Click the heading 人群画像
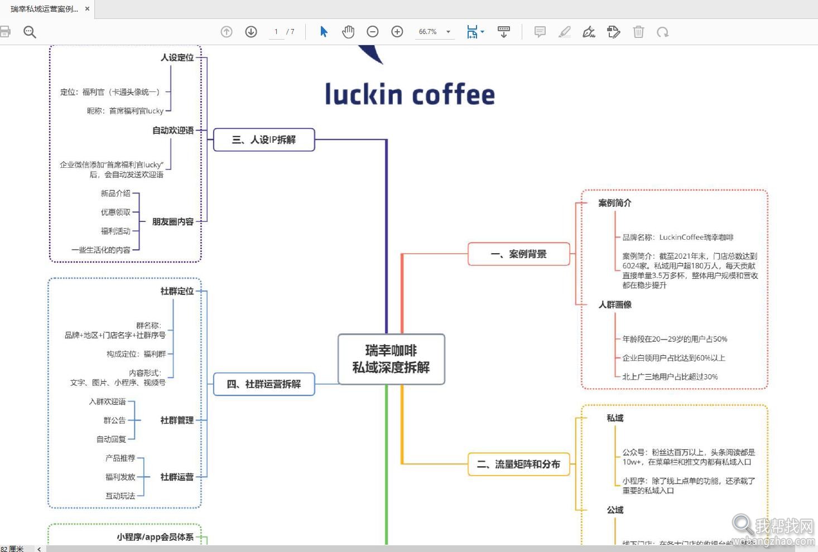Image resolution: width=818 pixels, height=552 pixels. 615,304
